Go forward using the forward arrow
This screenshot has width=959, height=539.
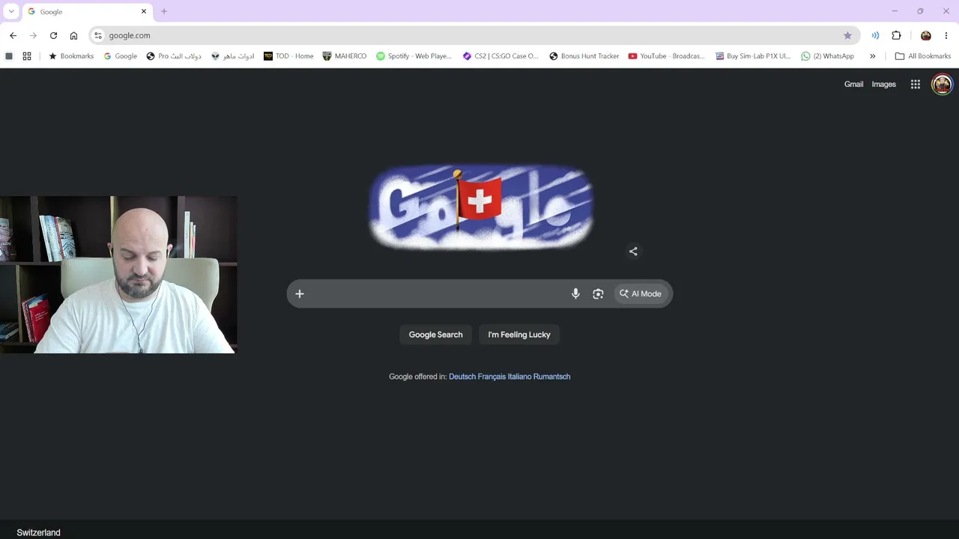33,35
